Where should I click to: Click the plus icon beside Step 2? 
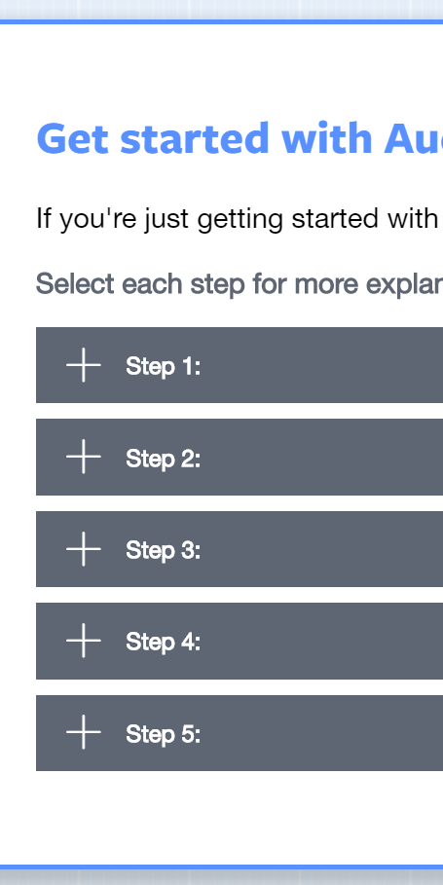84,457
